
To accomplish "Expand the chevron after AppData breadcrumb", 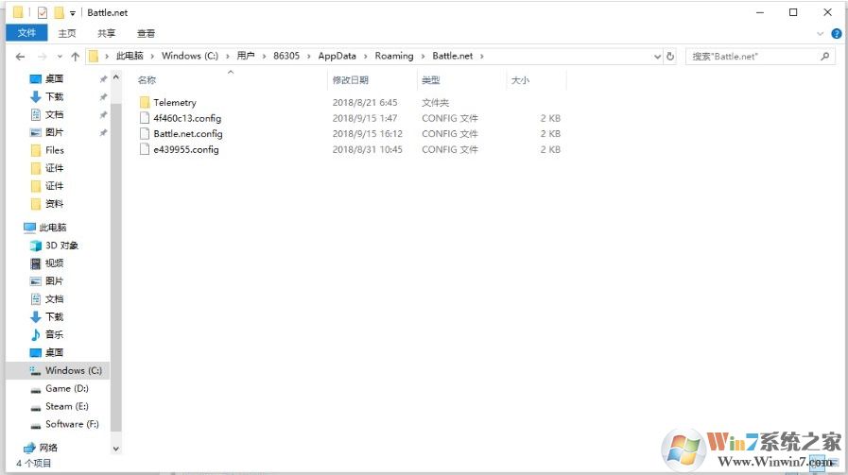I will tap(366, 57).
